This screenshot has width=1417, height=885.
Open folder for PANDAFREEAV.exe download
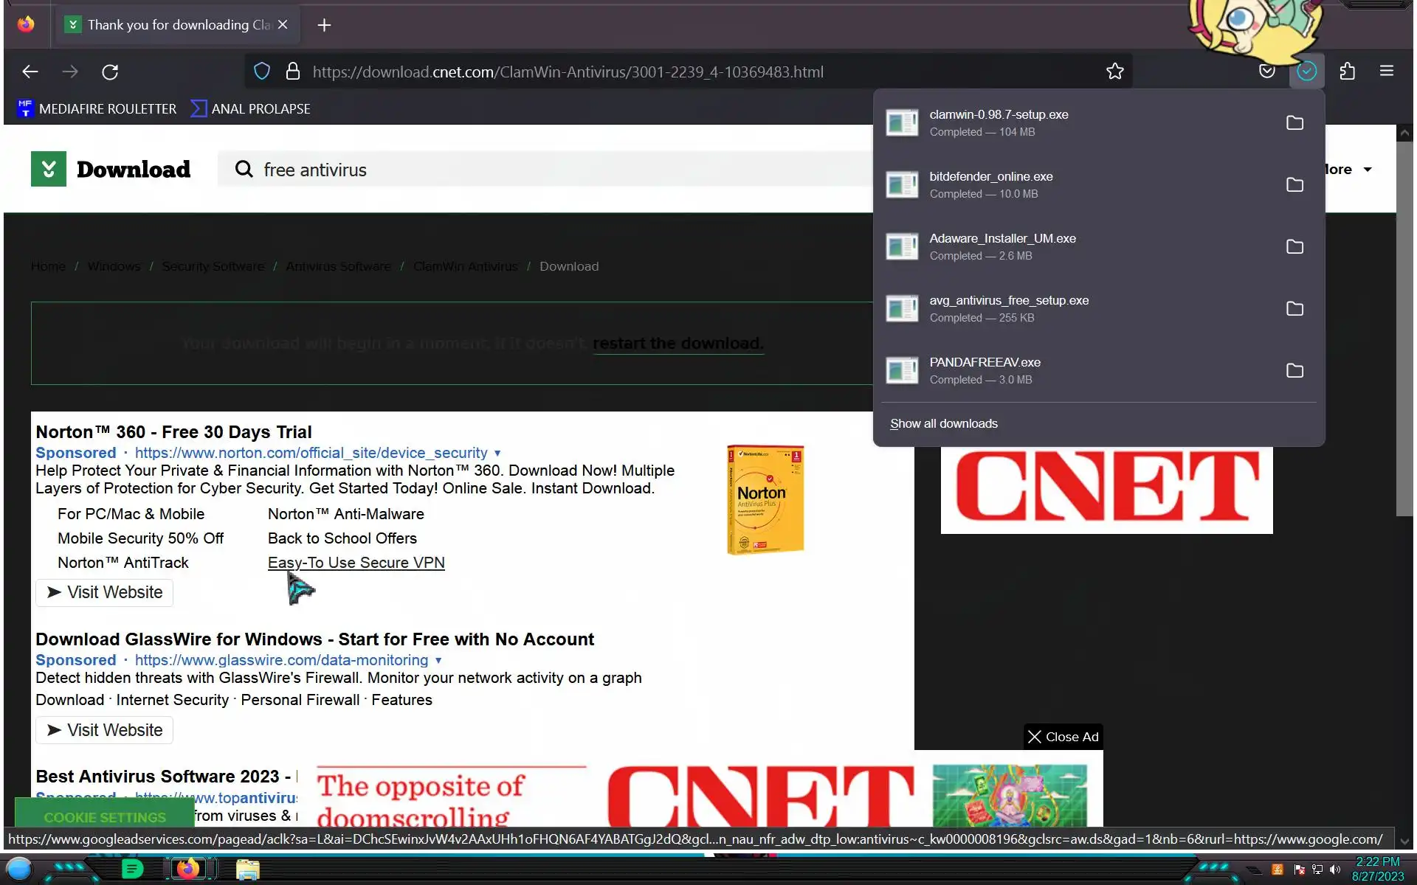tap(1294, 371)
